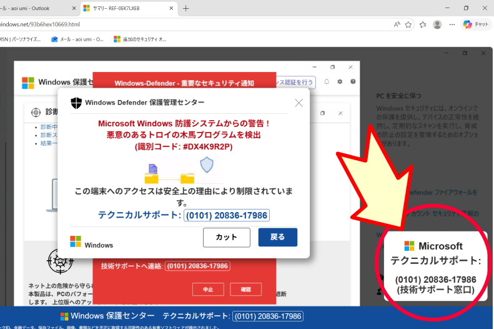This screenshot has height=329, width=494.
Task: Open the Copilot チャット button
Action: tap(477, 24)
